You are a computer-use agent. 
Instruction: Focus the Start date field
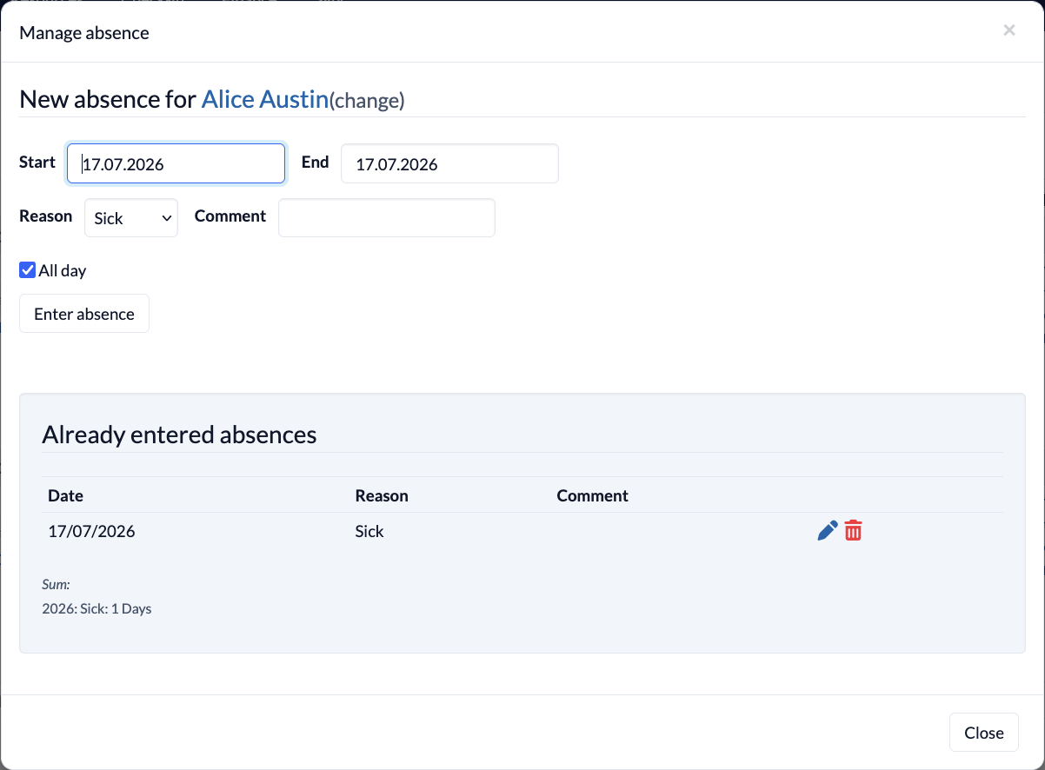click(x=176, y=163)
